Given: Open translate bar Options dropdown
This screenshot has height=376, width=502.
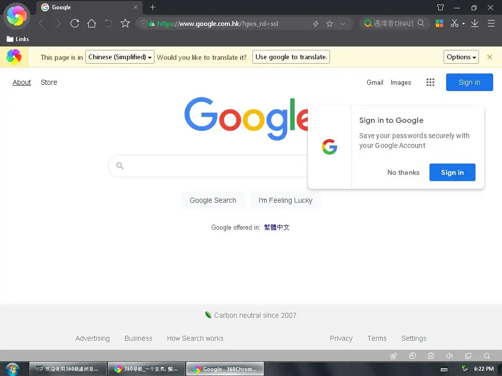Looking at the screenshot, I should 461,57.
